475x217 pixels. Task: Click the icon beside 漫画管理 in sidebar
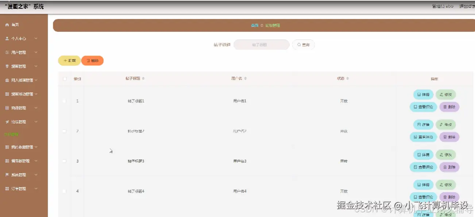pos(7,66)
